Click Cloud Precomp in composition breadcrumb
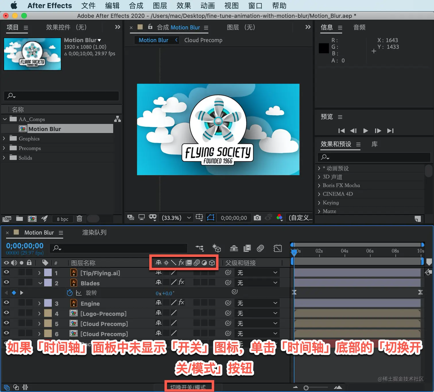This screenshot has height=392, width=434. (x=203, y=40)
